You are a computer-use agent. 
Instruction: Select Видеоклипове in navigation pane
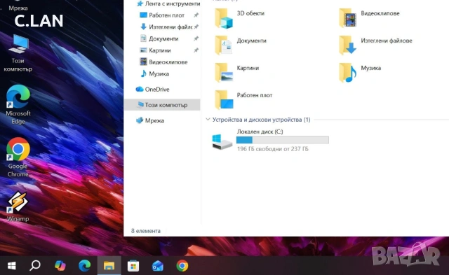pyautogui.click(x=163, y=62)
